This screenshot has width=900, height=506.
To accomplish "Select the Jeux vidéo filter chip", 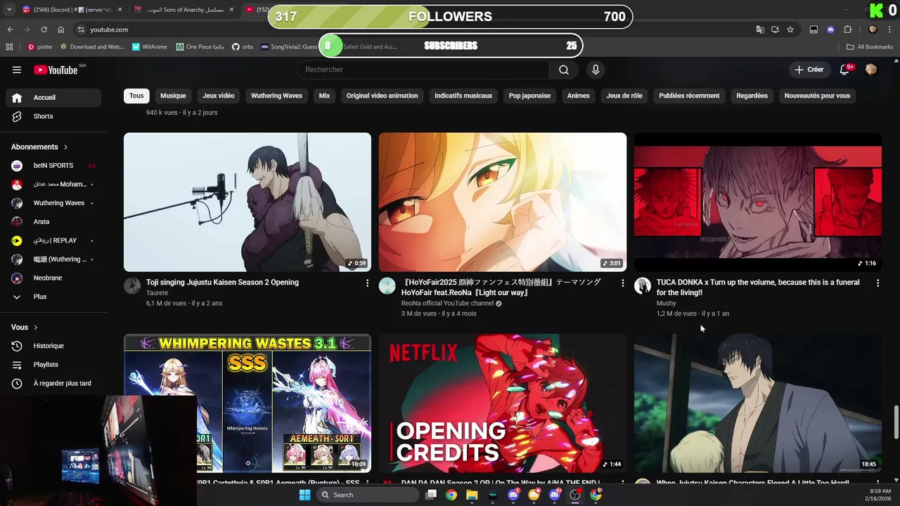I will pos(219,96).
